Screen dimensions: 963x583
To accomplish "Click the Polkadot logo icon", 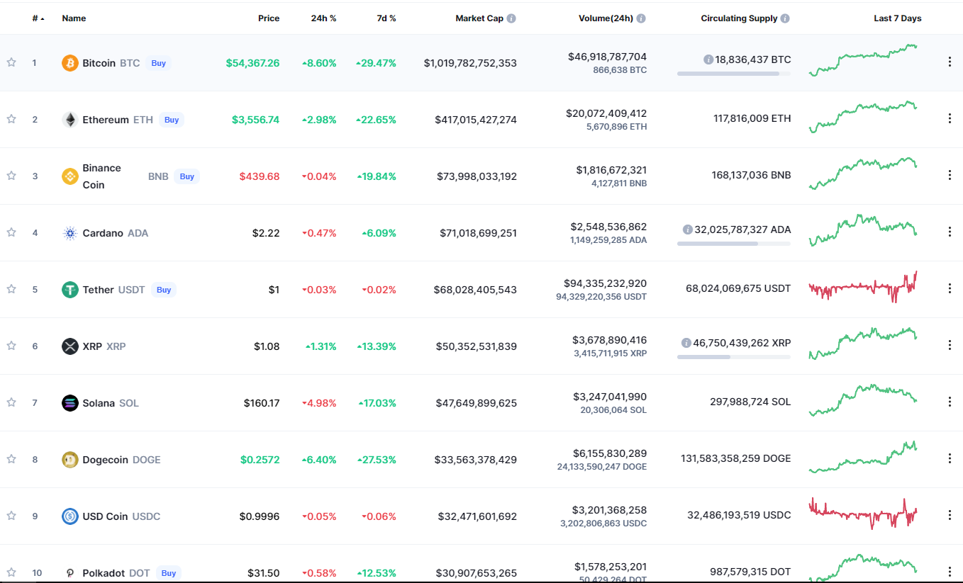I will click(69, 573).
